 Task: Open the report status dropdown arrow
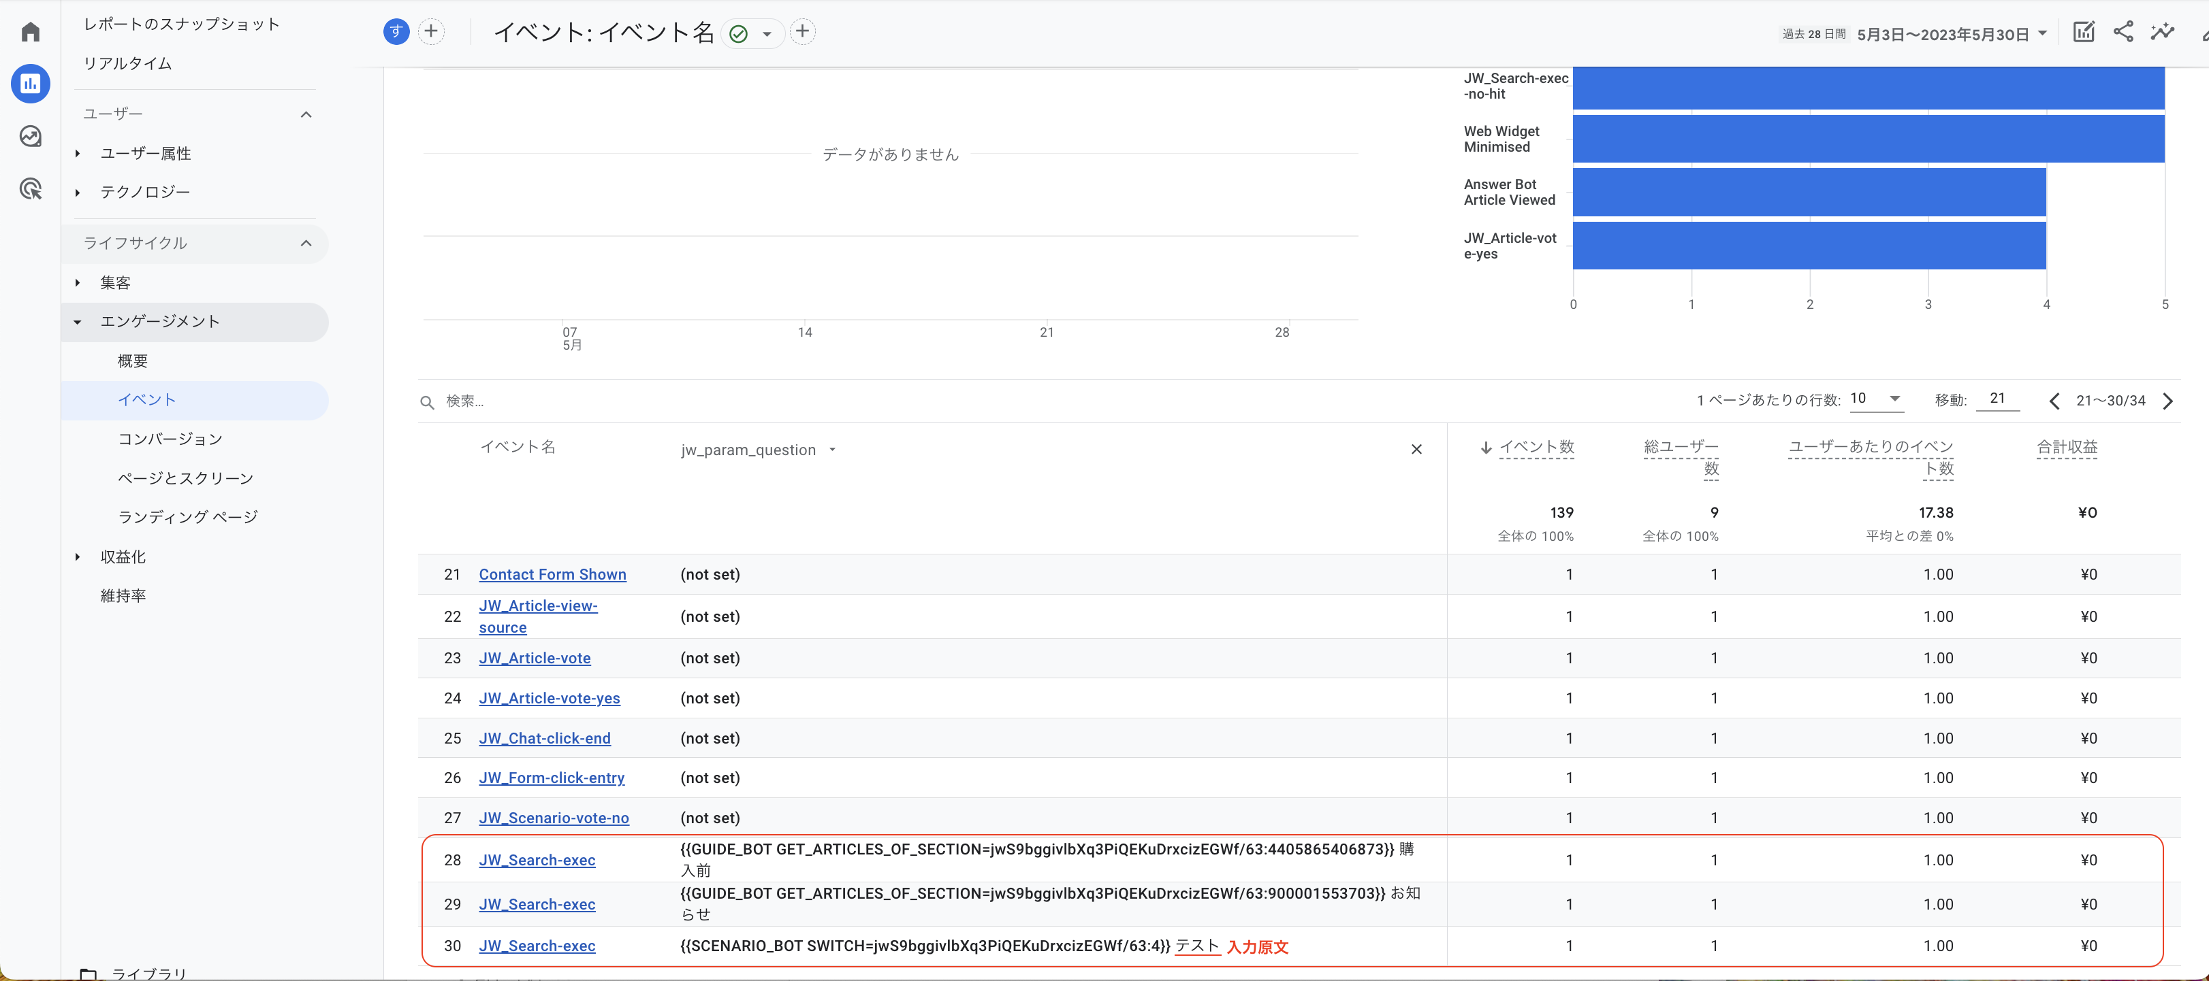point(767,34)
